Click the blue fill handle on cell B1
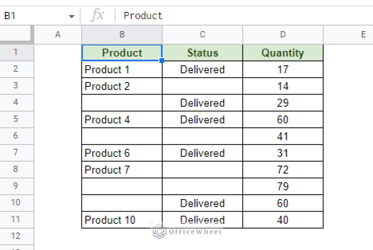 point(162,61)
